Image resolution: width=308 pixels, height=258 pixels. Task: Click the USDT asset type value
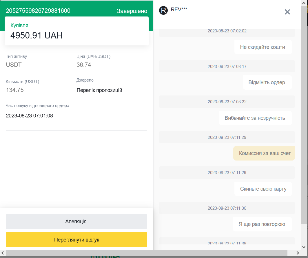pyautogui.click(x=14, y=65)
